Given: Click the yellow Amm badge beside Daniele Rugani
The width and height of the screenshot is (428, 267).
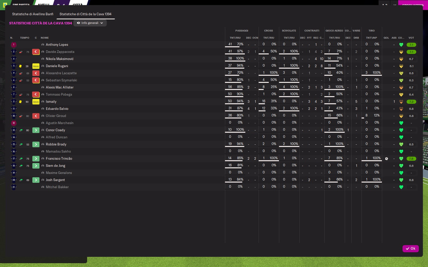Looking at the screenshot, I should click(36, 66).
